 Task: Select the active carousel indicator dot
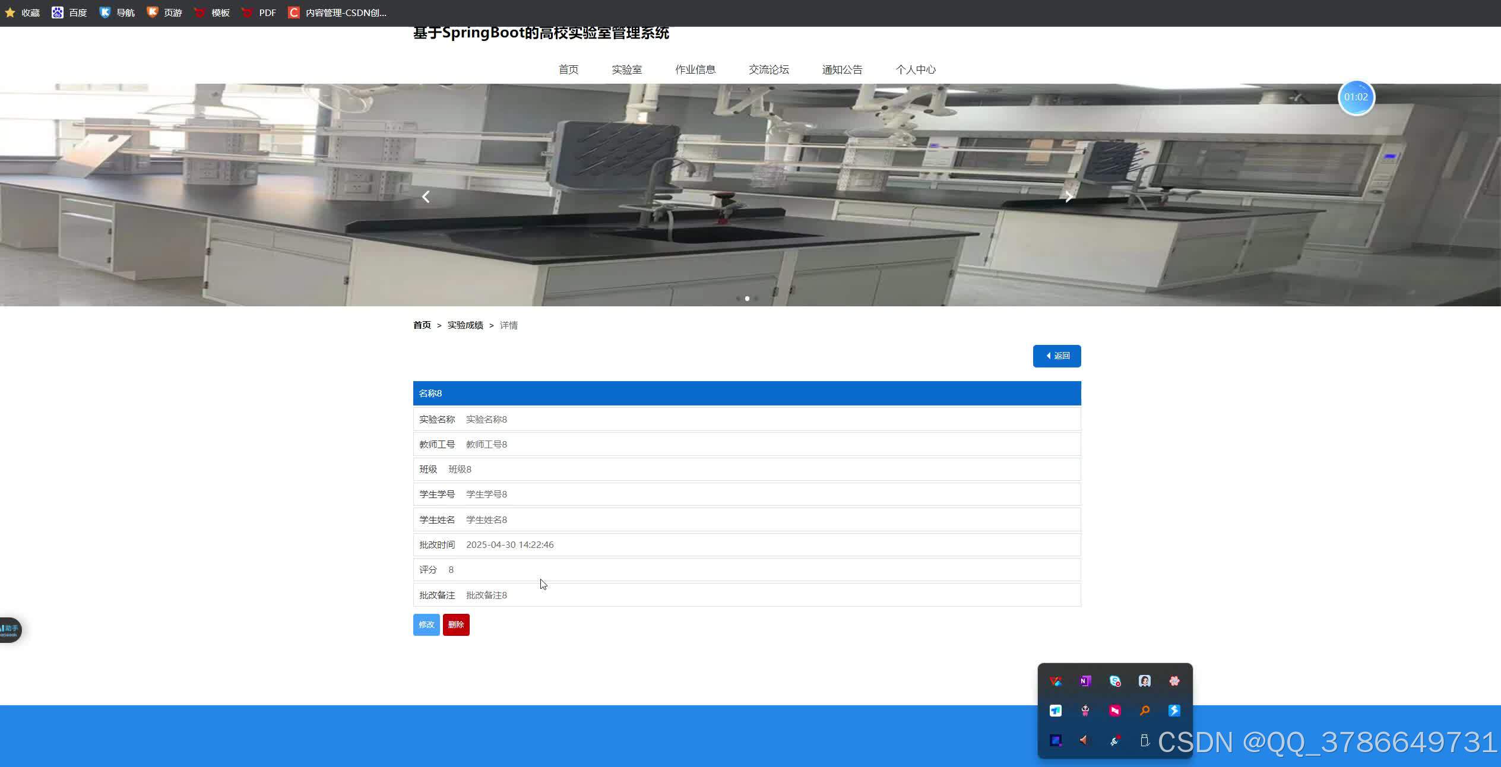pos(747,299)
